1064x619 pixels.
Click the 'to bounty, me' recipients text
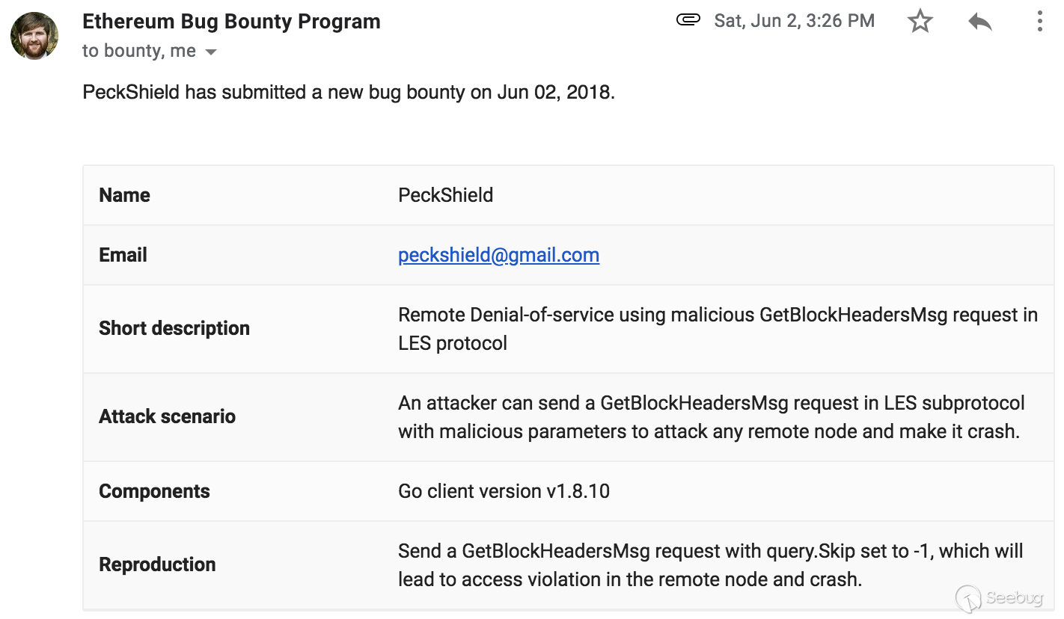point(139,51)
